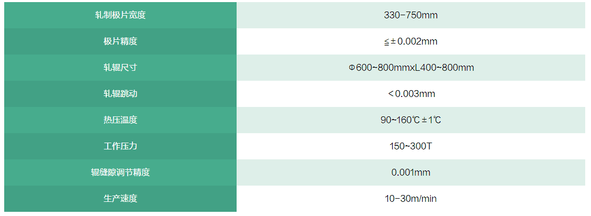Click the Φ symbol in roller size

[x=352, y=68]
